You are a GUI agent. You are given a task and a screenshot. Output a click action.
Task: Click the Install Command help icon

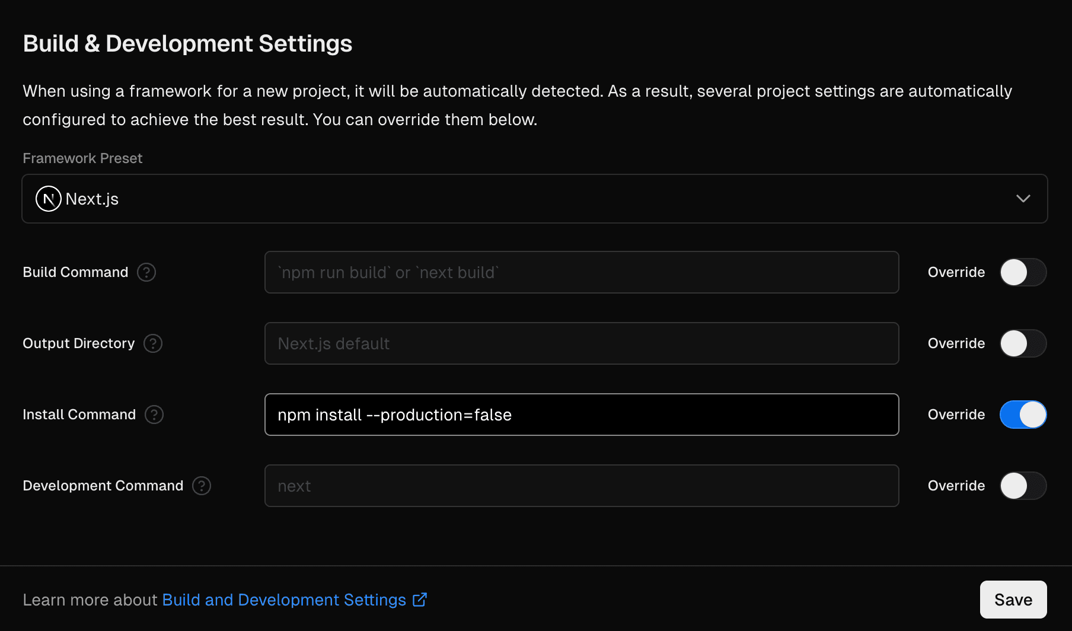click(154, 415)
